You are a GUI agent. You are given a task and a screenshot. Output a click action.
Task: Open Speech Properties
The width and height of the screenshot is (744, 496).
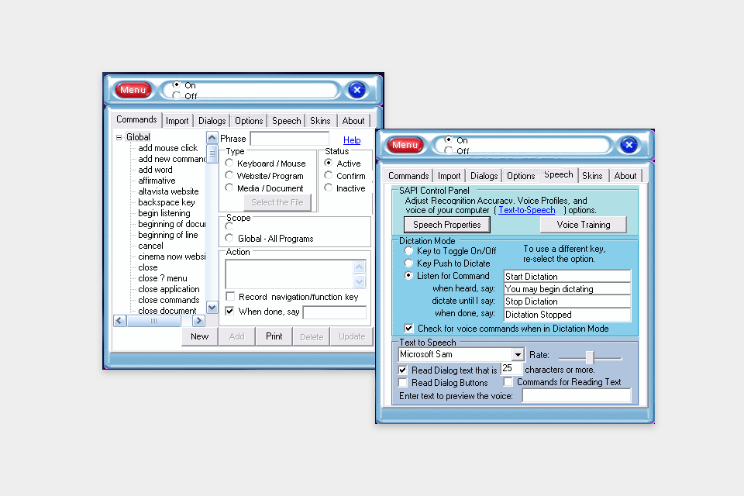(x=446, y=224)
